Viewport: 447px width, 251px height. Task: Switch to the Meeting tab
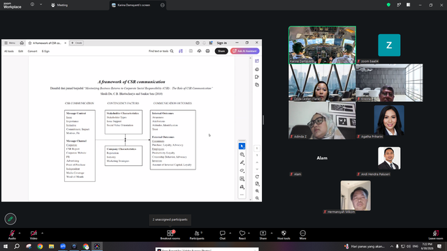(59, 5)
